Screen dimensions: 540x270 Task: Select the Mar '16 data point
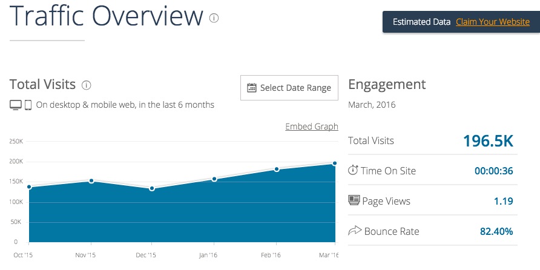point(334,163)
